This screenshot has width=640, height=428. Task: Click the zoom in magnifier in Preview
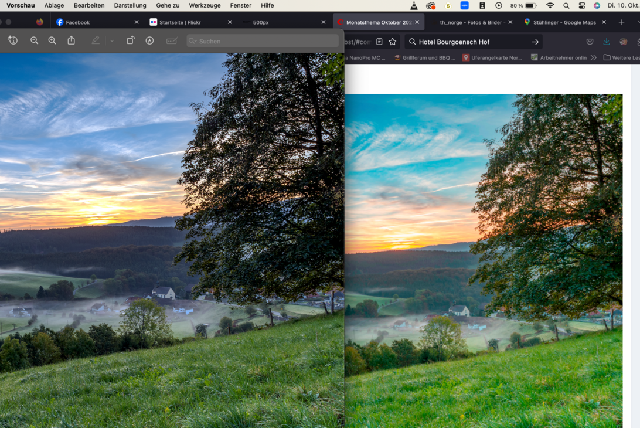(x=52, y=41)
